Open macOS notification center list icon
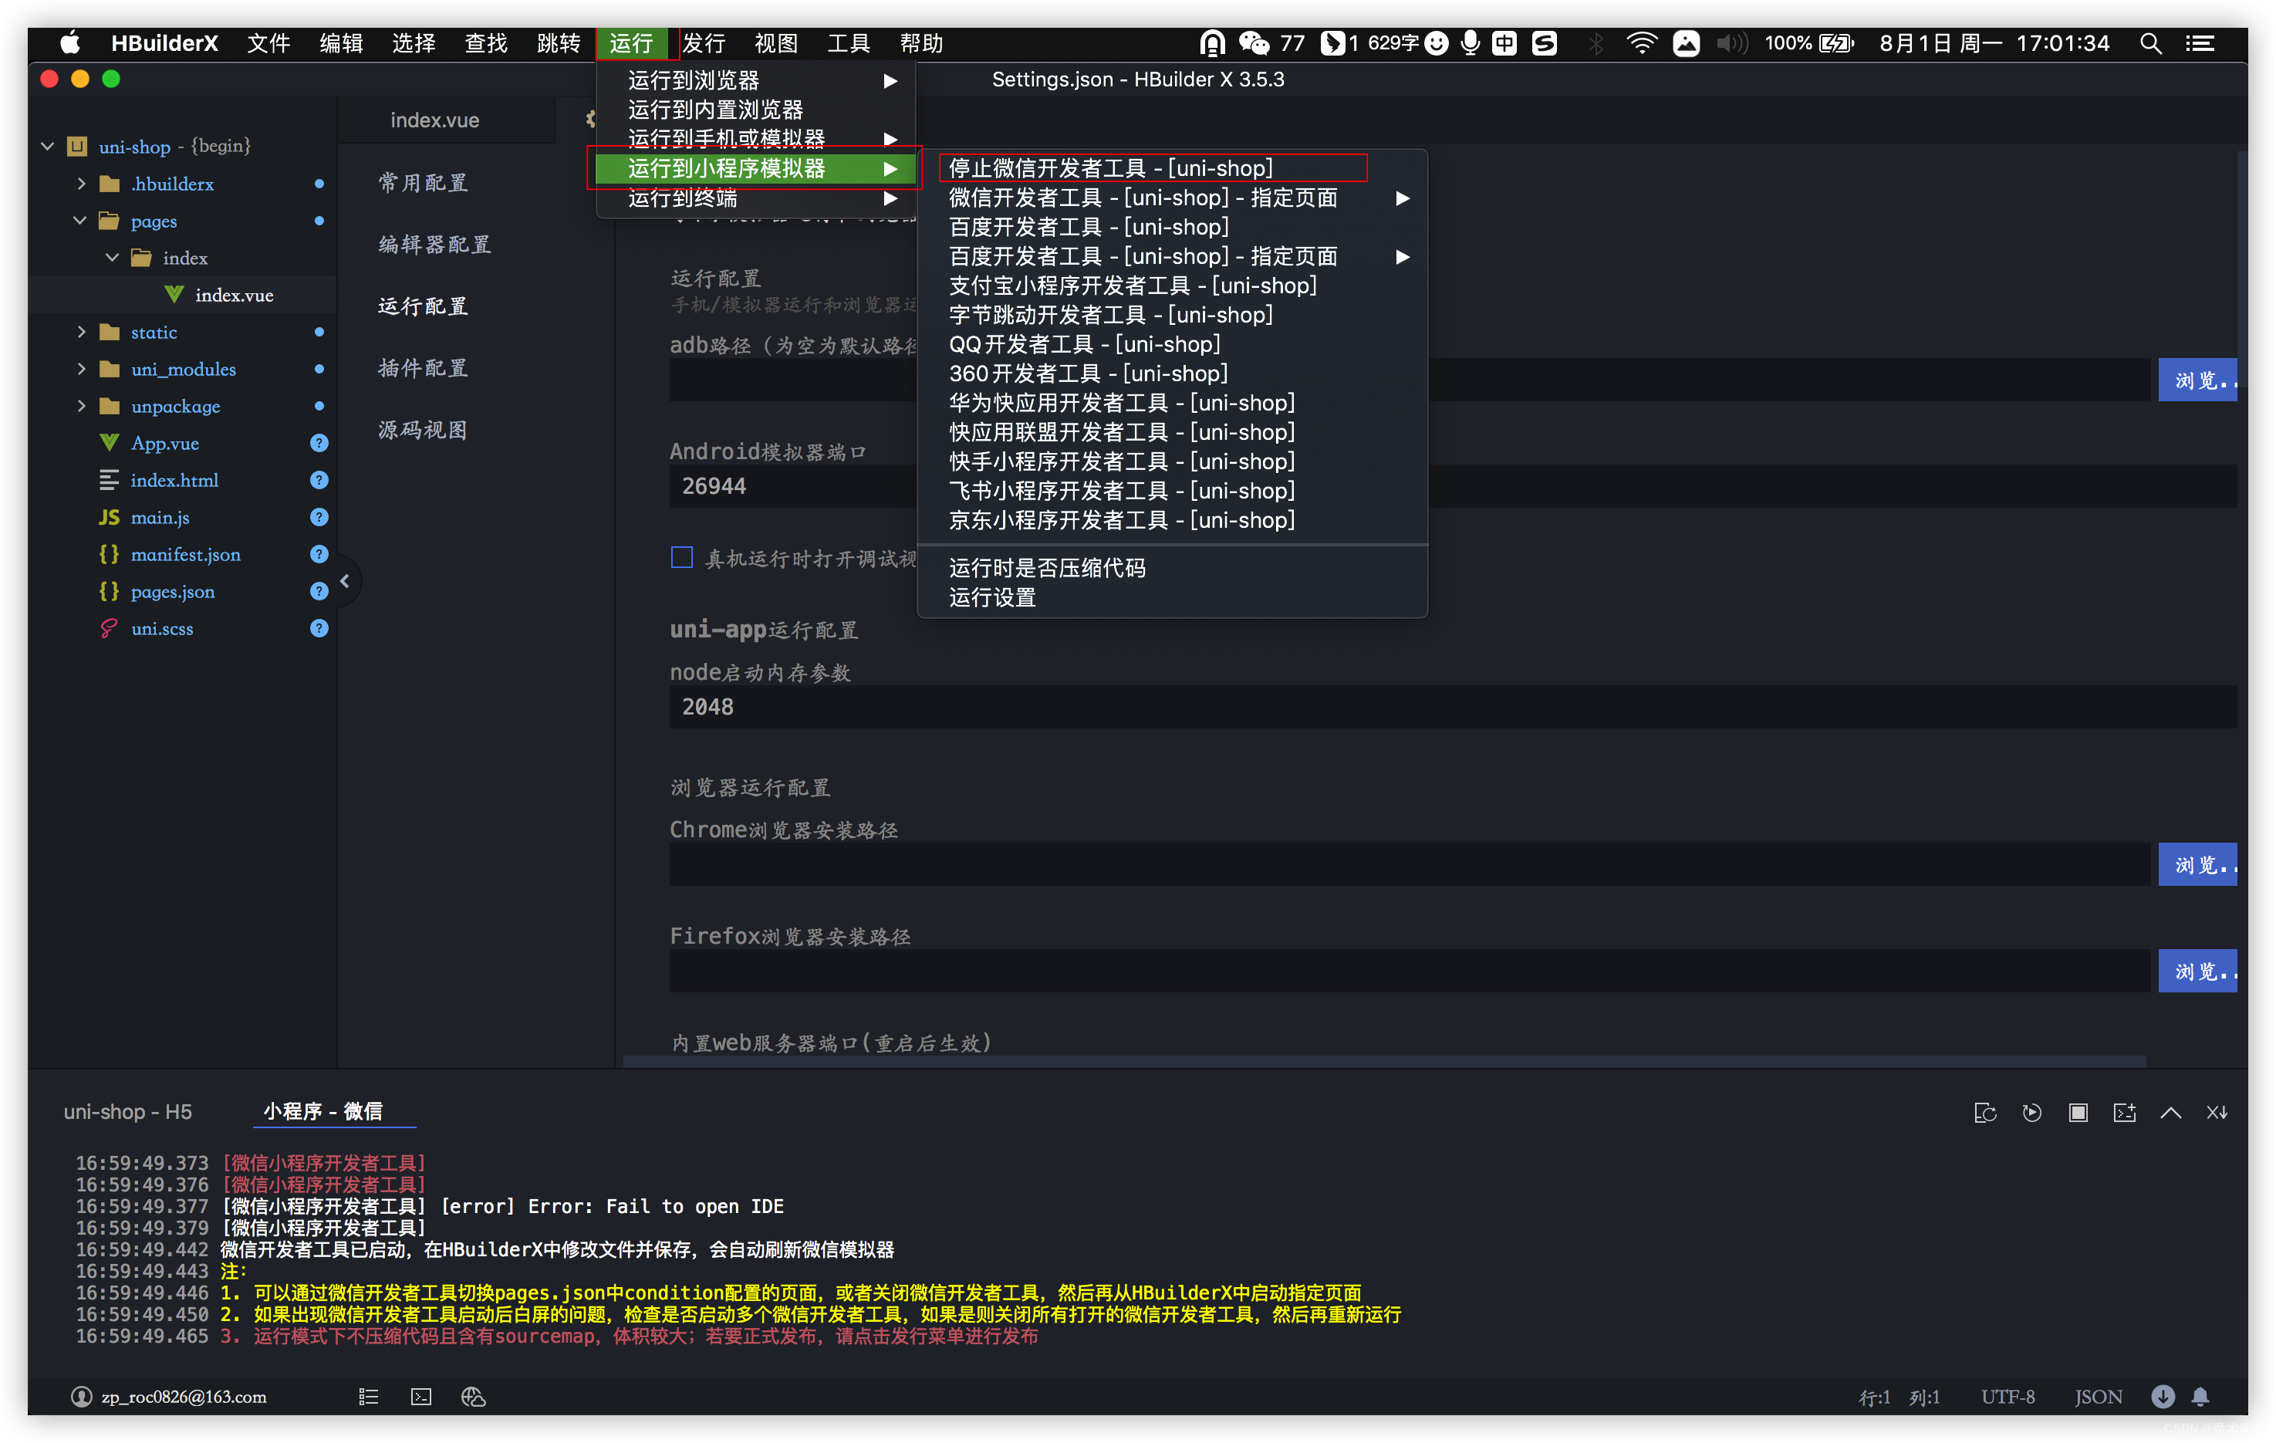Image resolution: width=2276 pixels, height=1443 pixels. [x=2200, y=42]
